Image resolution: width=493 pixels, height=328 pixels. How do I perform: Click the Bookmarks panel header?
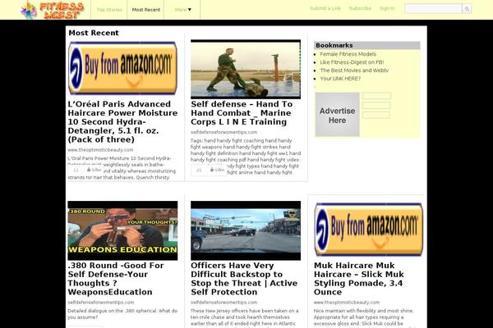click(x=367, y=46)
